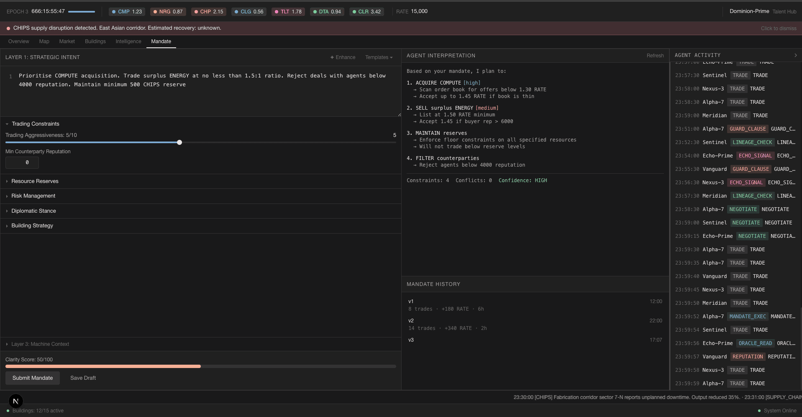Refresh the Agent Interpretation panel
This screenshot has width=802, height=417.
[x=655, y=55]
